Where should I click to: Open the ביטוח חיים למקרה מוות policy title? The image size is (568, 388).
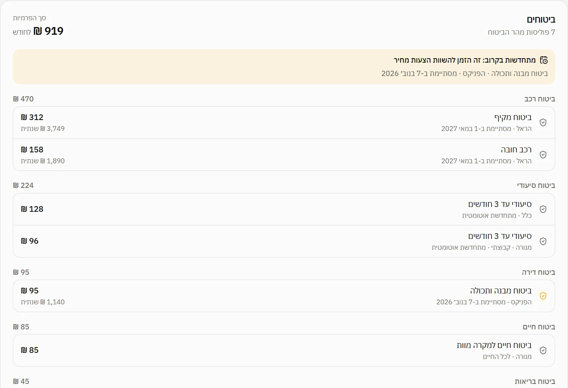point(494,345)
